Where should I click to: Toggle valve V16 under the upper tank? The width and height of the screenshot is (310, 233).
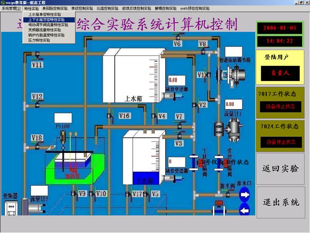point(110,116)
